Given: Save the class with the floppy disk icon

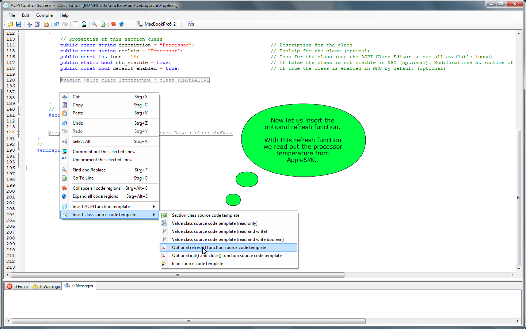Looking at the screenshot, I should (x=19, y=24).
